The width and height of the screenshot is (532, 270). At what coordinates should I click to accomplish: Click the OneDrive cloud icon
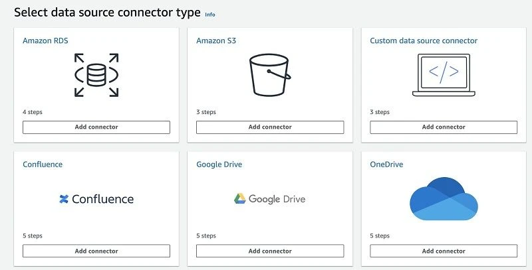click(x=444, y=198)
